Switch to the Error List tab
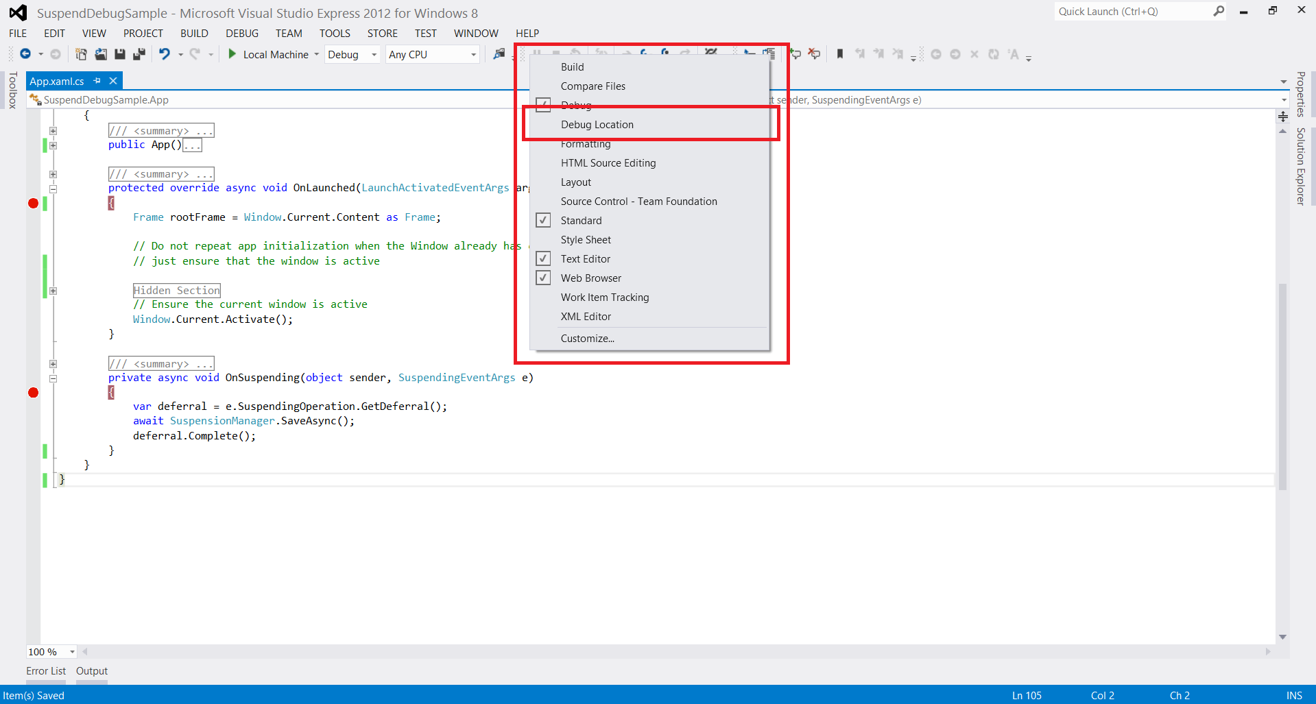 coord(46,671)
